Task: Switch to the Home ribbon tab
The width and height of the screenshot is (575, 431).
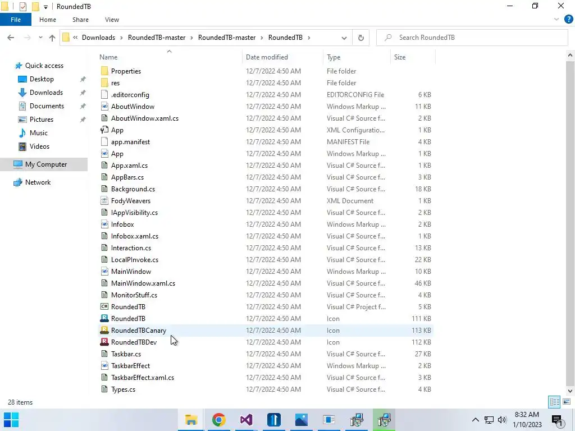Action: click(48, 20)
